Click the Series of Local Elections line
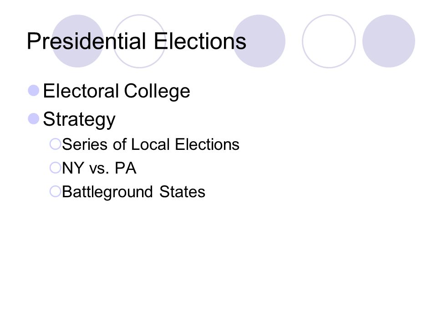Image resolution: width=437 pixels, height=328 pixels. click(x=151, y=144)
